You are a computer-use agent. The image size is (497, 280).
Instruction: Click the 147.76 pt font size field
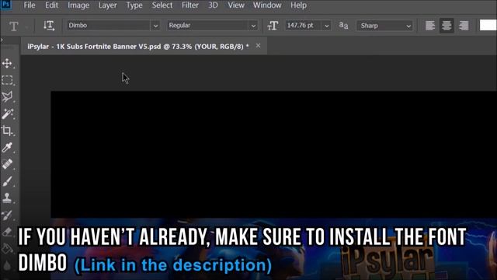(304, 26)
